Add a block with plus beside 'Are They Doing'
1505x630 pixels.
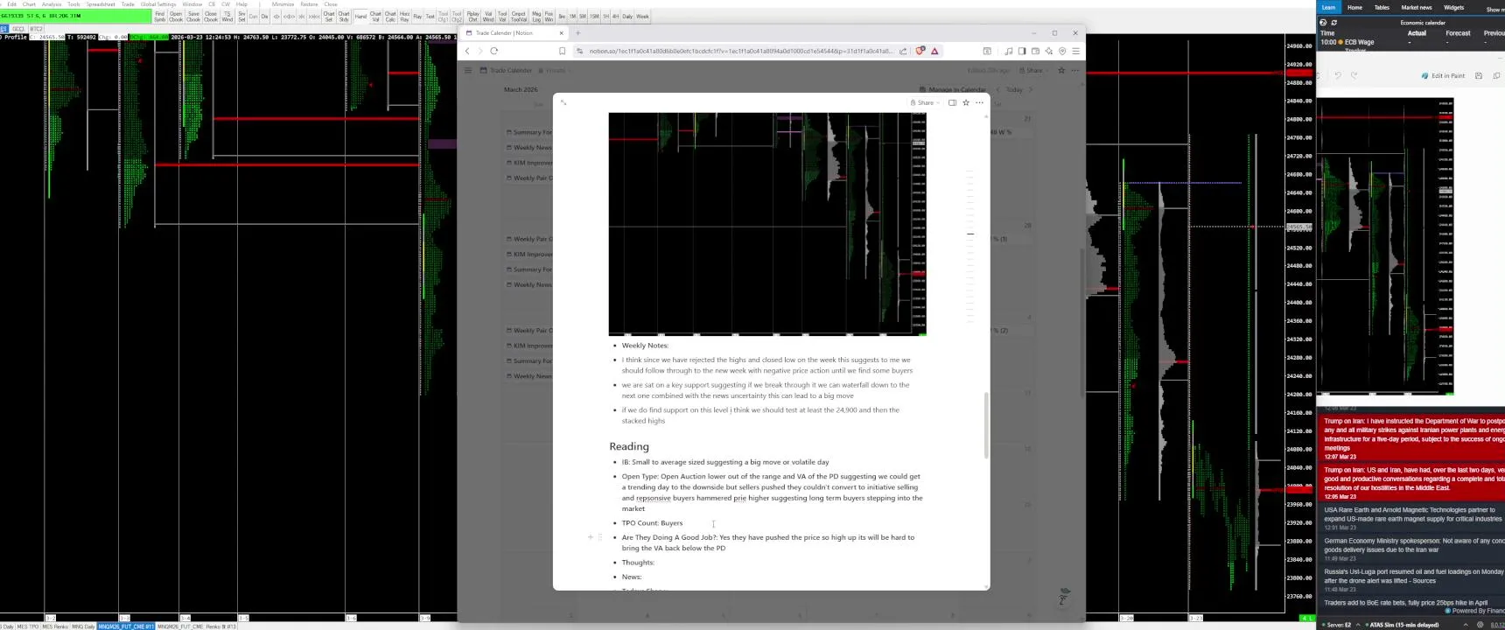[x=591, y=537]
